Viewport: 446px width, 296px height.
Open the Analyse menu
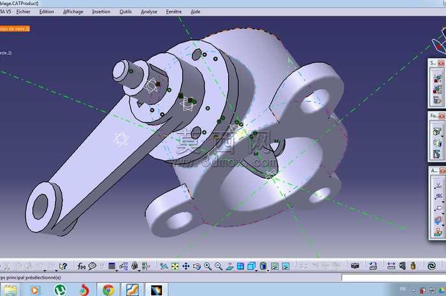tap(149, 11)
